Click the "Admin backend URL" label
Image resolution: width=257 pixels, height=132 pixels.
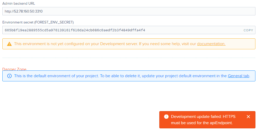tap(19, 3)
